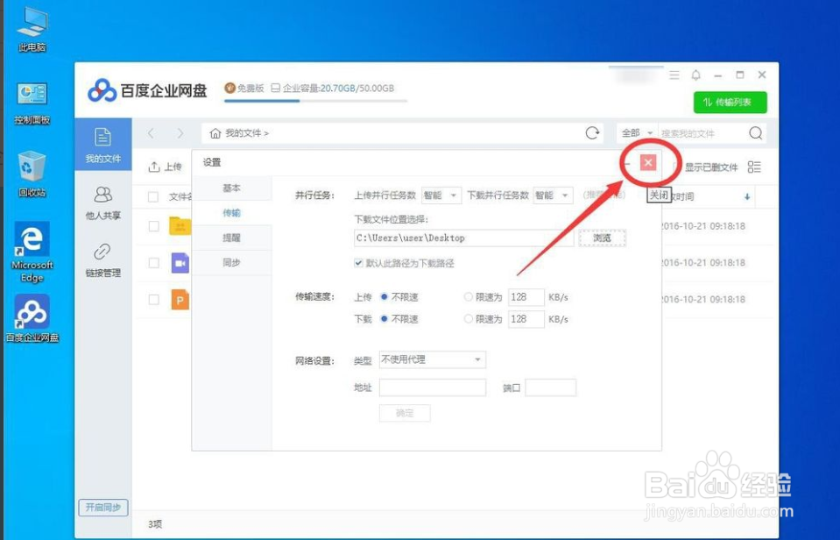The image size is (840, 540).
Task: Open the 不使用代理 network type dropdown
Action: [432, 359]
